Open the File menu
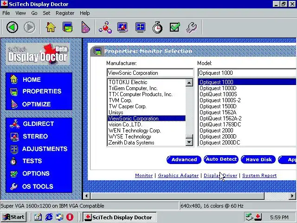 pos(6,13)
